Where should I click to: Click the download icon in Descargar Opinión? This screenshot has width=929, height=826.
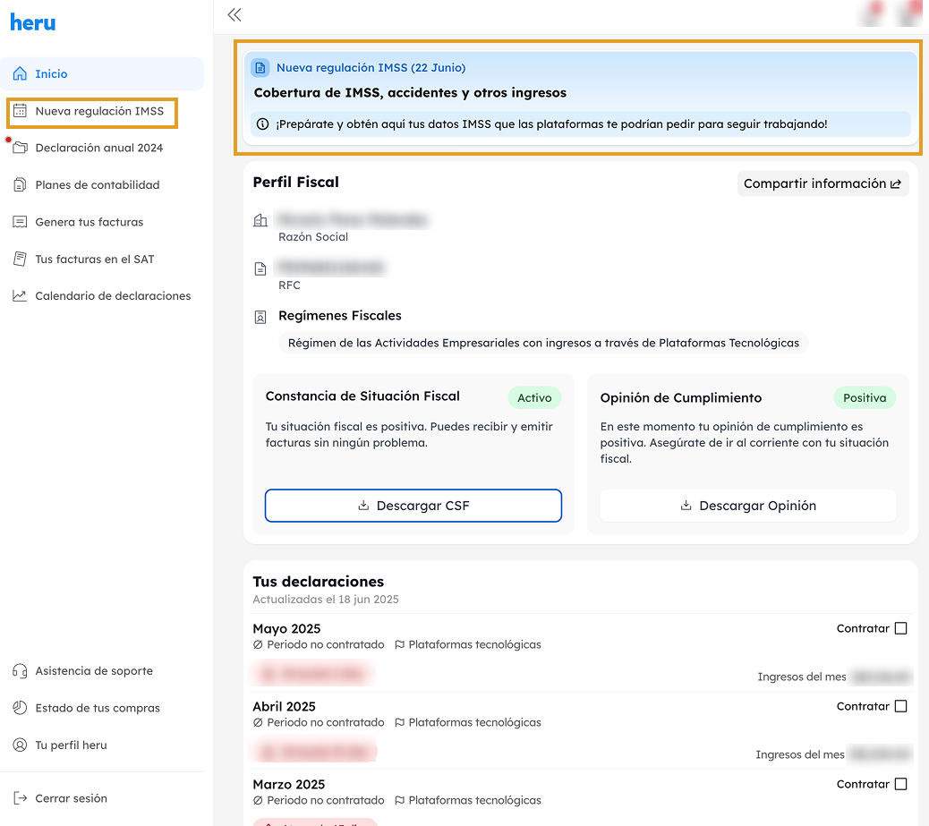point(686,506)
